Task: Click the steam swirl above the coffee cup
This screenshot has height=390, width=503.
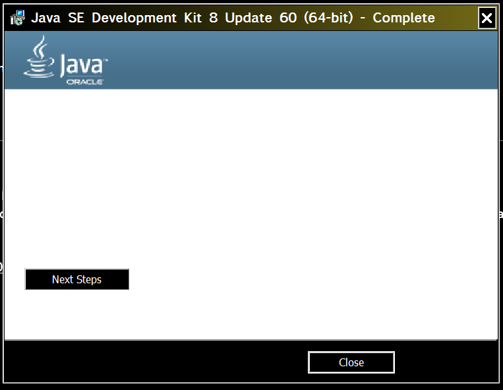Action: [x=41, y=47]
